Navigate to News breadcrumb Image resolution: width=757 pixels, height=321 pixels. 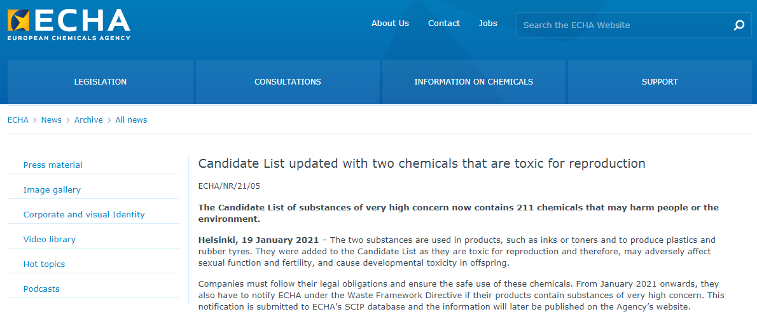point(52,120)
